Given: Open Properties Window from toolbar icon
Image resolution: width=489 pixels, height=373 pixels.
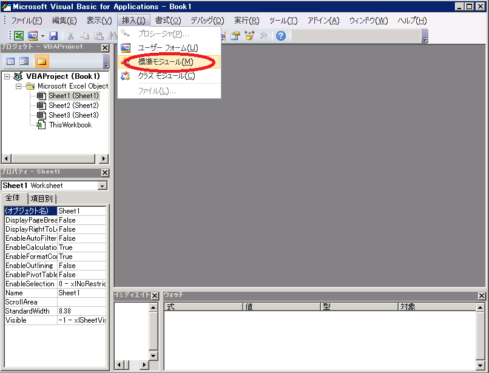Looking at the screenshot, I should click(x=235, y=36).
